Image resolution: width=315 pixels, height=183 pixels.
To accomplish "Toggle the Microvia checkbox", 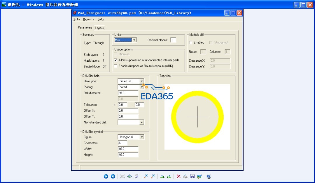I will pyautogui.click(x=115, y=54).
